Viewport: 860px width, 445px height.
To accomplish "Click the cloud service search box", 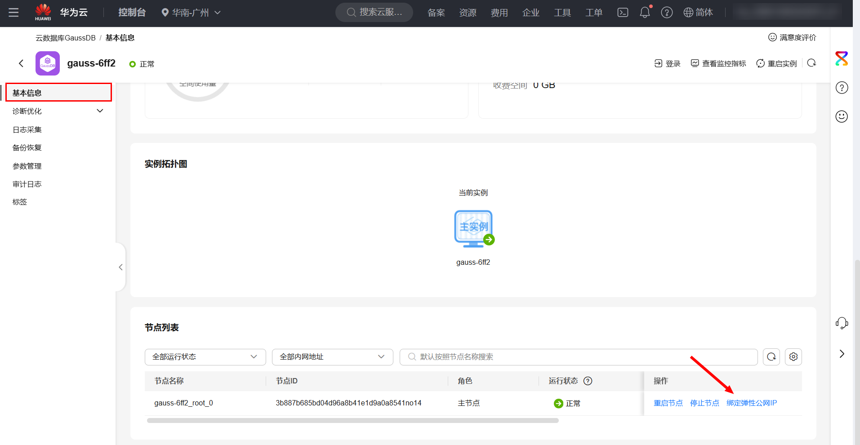I will point(374,13).
